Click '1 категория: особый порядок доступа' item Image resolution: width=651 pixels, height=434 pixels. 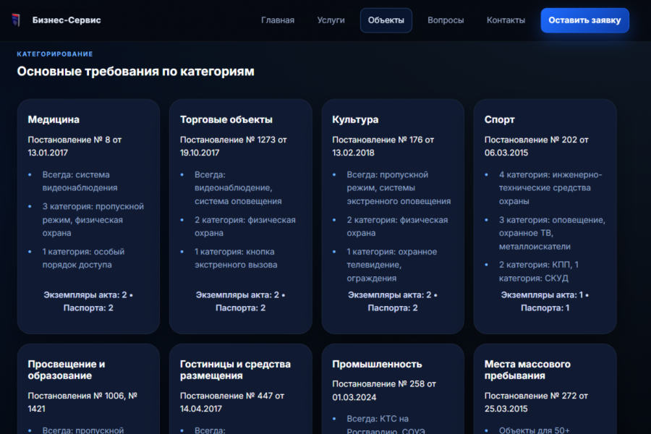pyautogui.click(x=83, y=258)
